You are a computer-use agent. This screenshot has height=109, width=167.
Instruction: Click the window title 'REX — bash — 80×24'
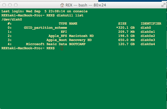(x=86, y=5)
